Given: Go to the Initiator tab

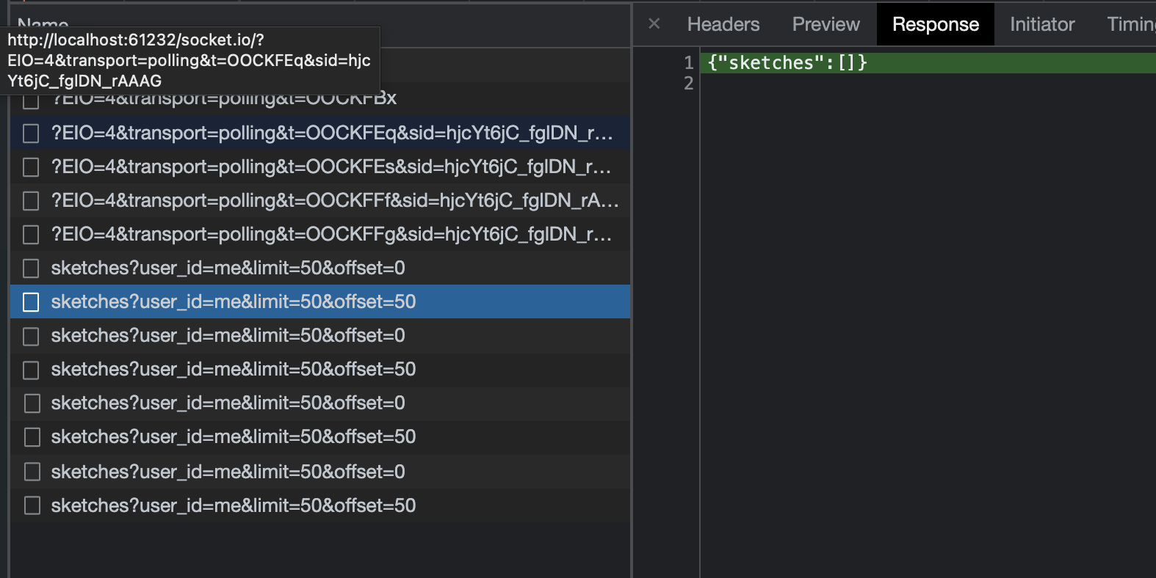Looking at the screenshot, I should 1041,24.
